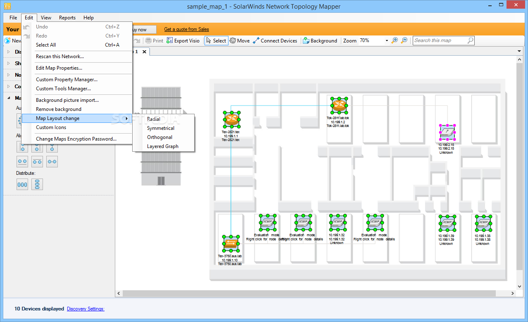The height and width of the screenshot is (322, 528).
Task: Enable the Connect Devices tool
Action: coord(275,40)
